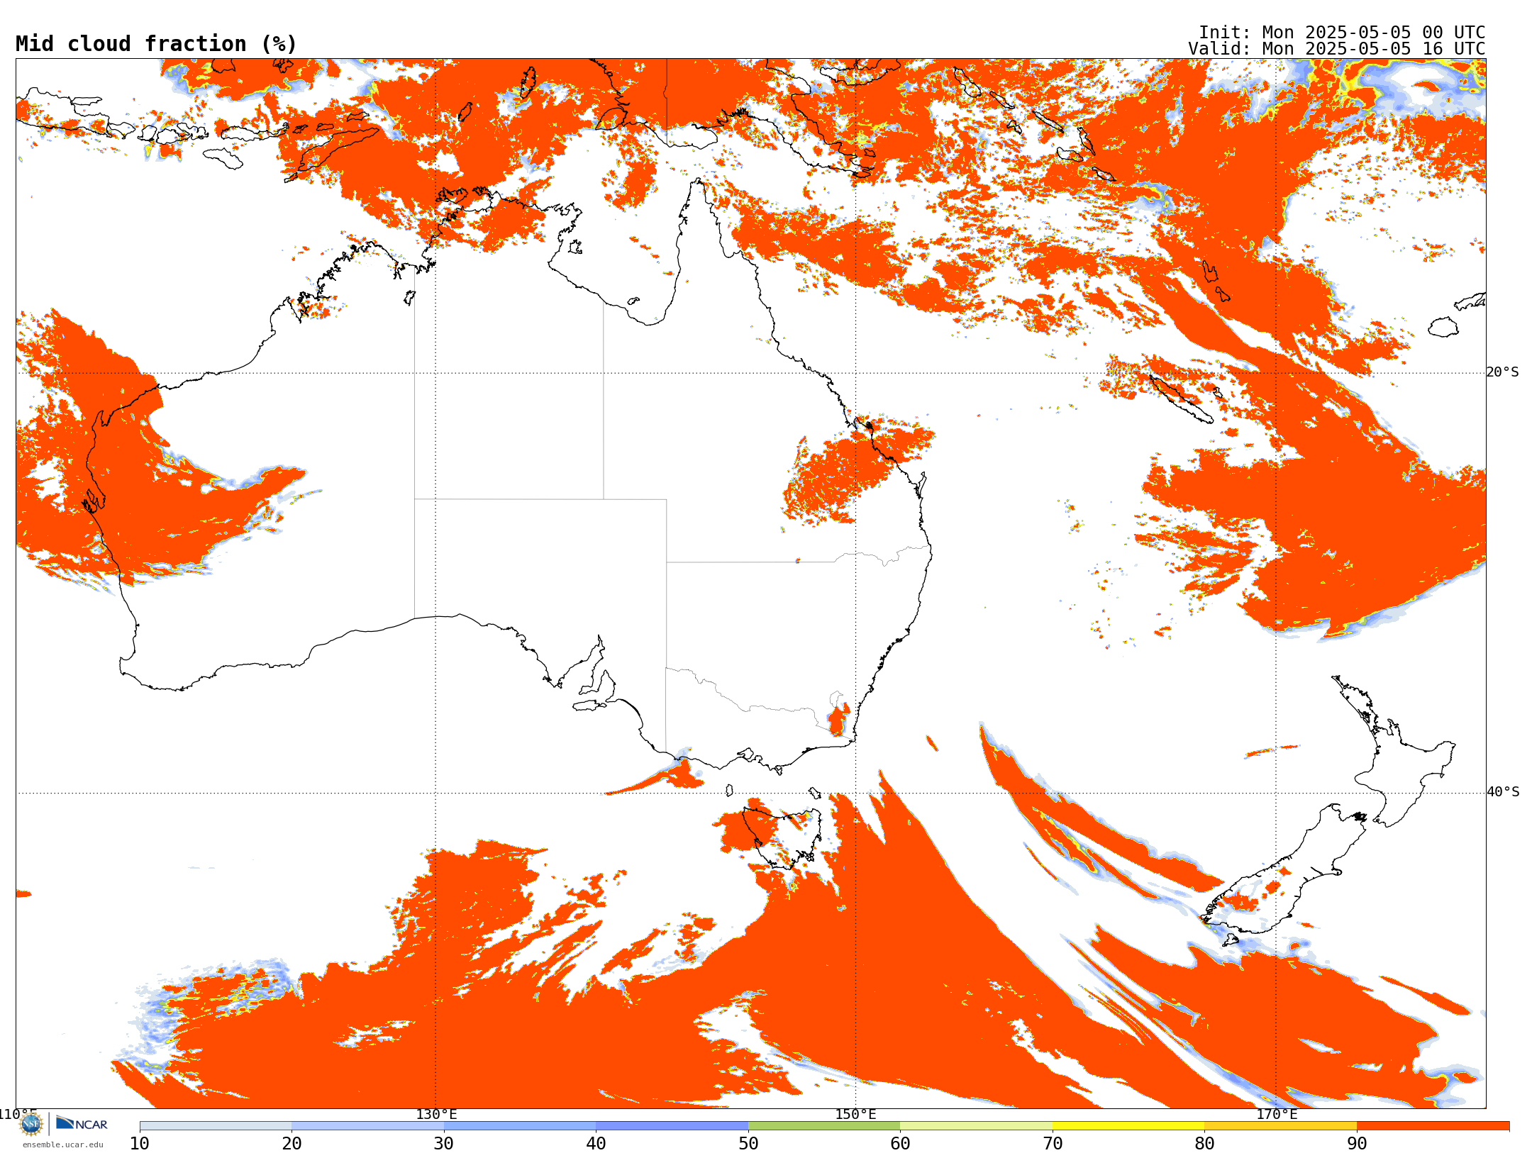The image size is (1532, 1153).
Task: Click the 40°S latitude label
Action: click(x=1502, y=792)
